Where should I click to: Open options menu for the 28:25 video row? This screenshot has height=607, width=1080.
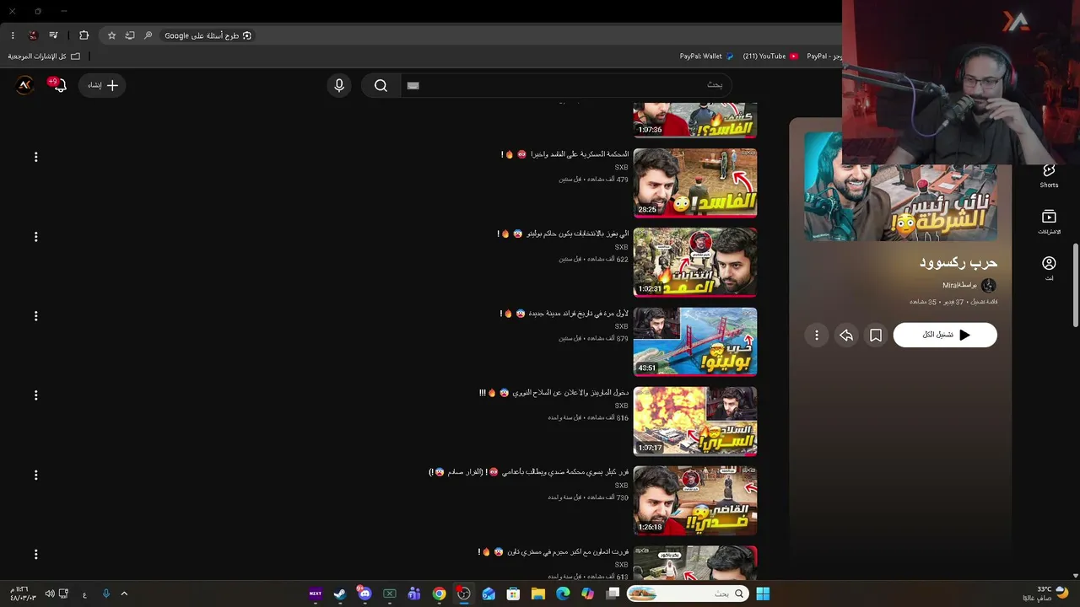click(x=35, y=157)
